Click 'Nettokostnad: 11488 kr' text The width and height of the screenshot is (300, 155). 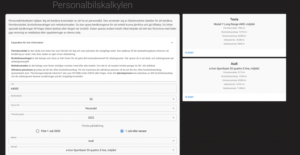click(x=234, y=88)
